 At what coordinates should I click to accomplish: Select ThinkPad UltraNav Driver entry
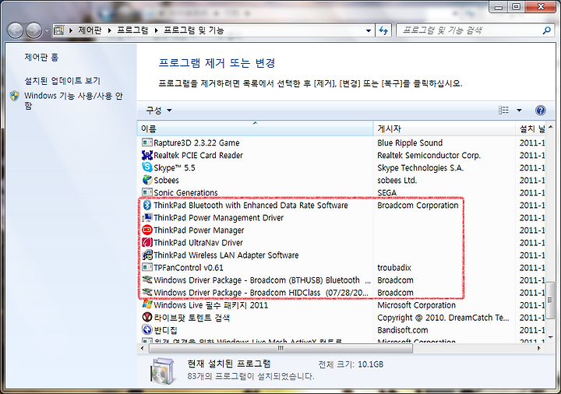[341, 242]
